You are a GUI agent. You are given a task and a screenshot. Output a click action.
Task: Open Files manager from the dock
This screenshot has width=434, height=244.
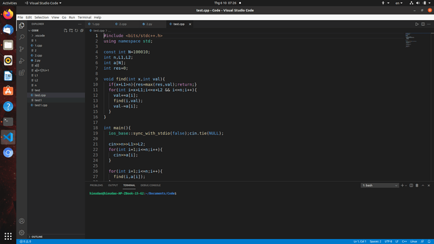pyautogui.click(x=8, y=45)
